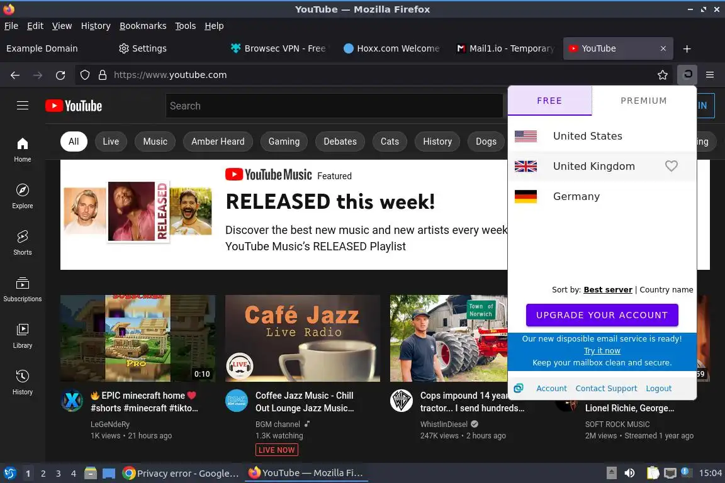Viewport: 725px width, 483px height.
Task: Open the Bookmarks menu
Action: click(x=143, y=26)
